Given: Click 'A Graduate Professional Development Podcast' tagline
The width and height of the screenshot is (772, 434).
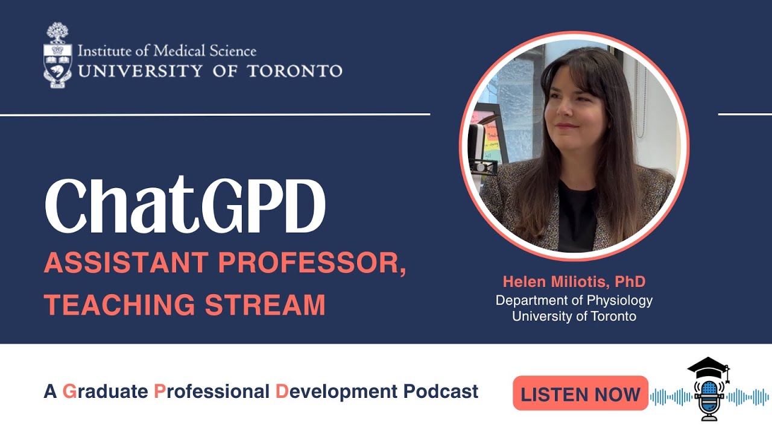Looking at the screenshot, I should pos(261,392).
